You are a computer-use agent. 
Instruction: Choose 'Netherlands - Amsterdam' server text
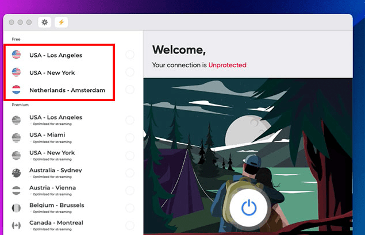click(x=67, y=90)
